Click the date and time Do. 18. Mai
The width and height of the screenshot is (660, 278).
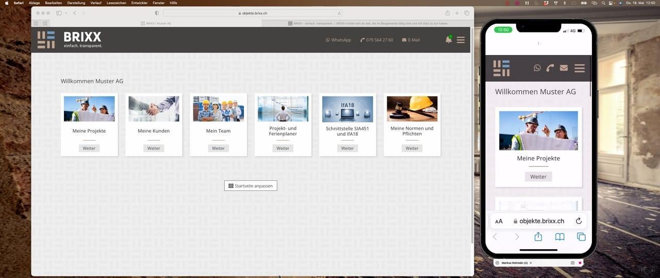coord(640,3)
